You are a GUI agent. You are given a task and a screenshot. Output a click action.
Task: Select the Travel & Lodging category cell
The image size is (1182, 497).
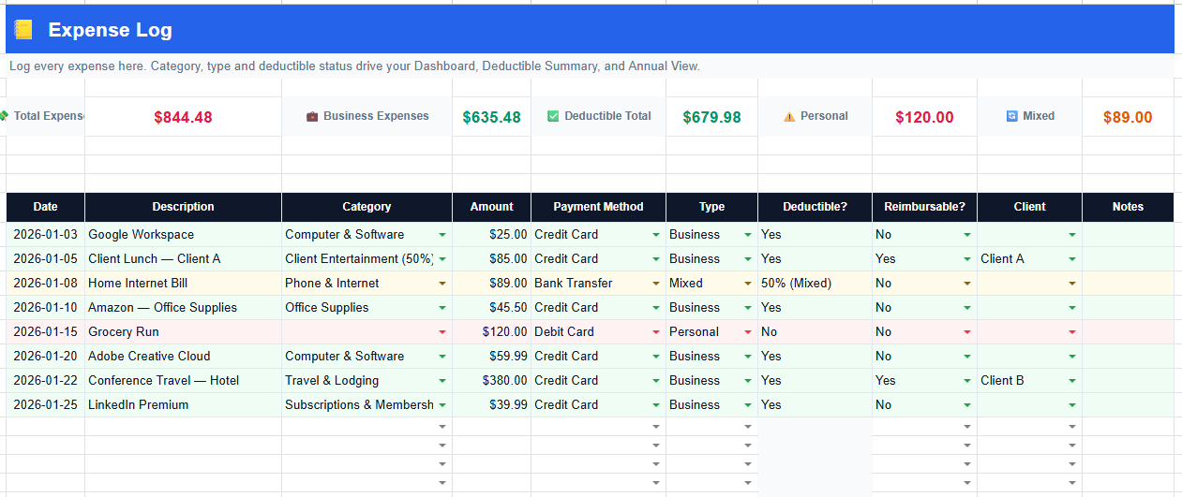click(x=367, y=381)
